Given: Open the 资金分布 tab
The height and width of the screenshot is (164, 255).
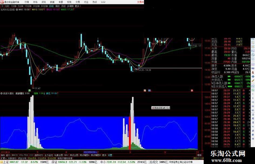Looking at the screenshot, I should tap(22, 158).
